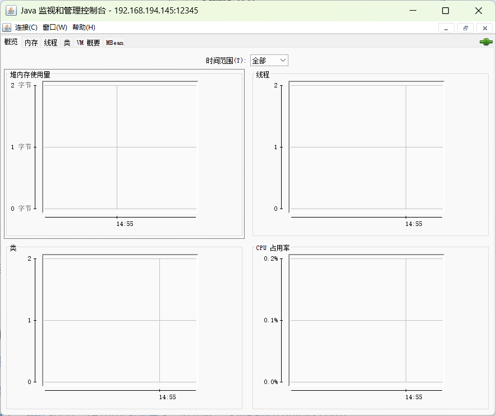Click inside the 线程 chart plot area

366,147
